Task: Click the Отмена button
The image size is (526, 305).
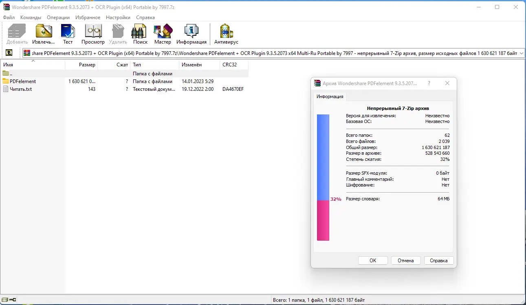Action: pyautogui.click(x=406, y=261)
